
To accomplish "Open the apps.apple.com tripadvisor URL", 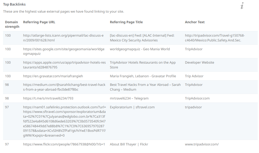I will [x=64, y=65].
